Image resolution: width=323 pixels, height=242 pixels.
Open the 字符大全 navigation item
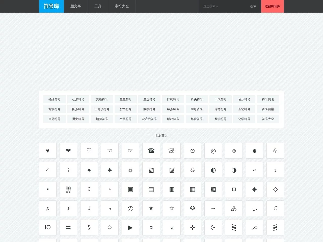(x=122, y=6)
